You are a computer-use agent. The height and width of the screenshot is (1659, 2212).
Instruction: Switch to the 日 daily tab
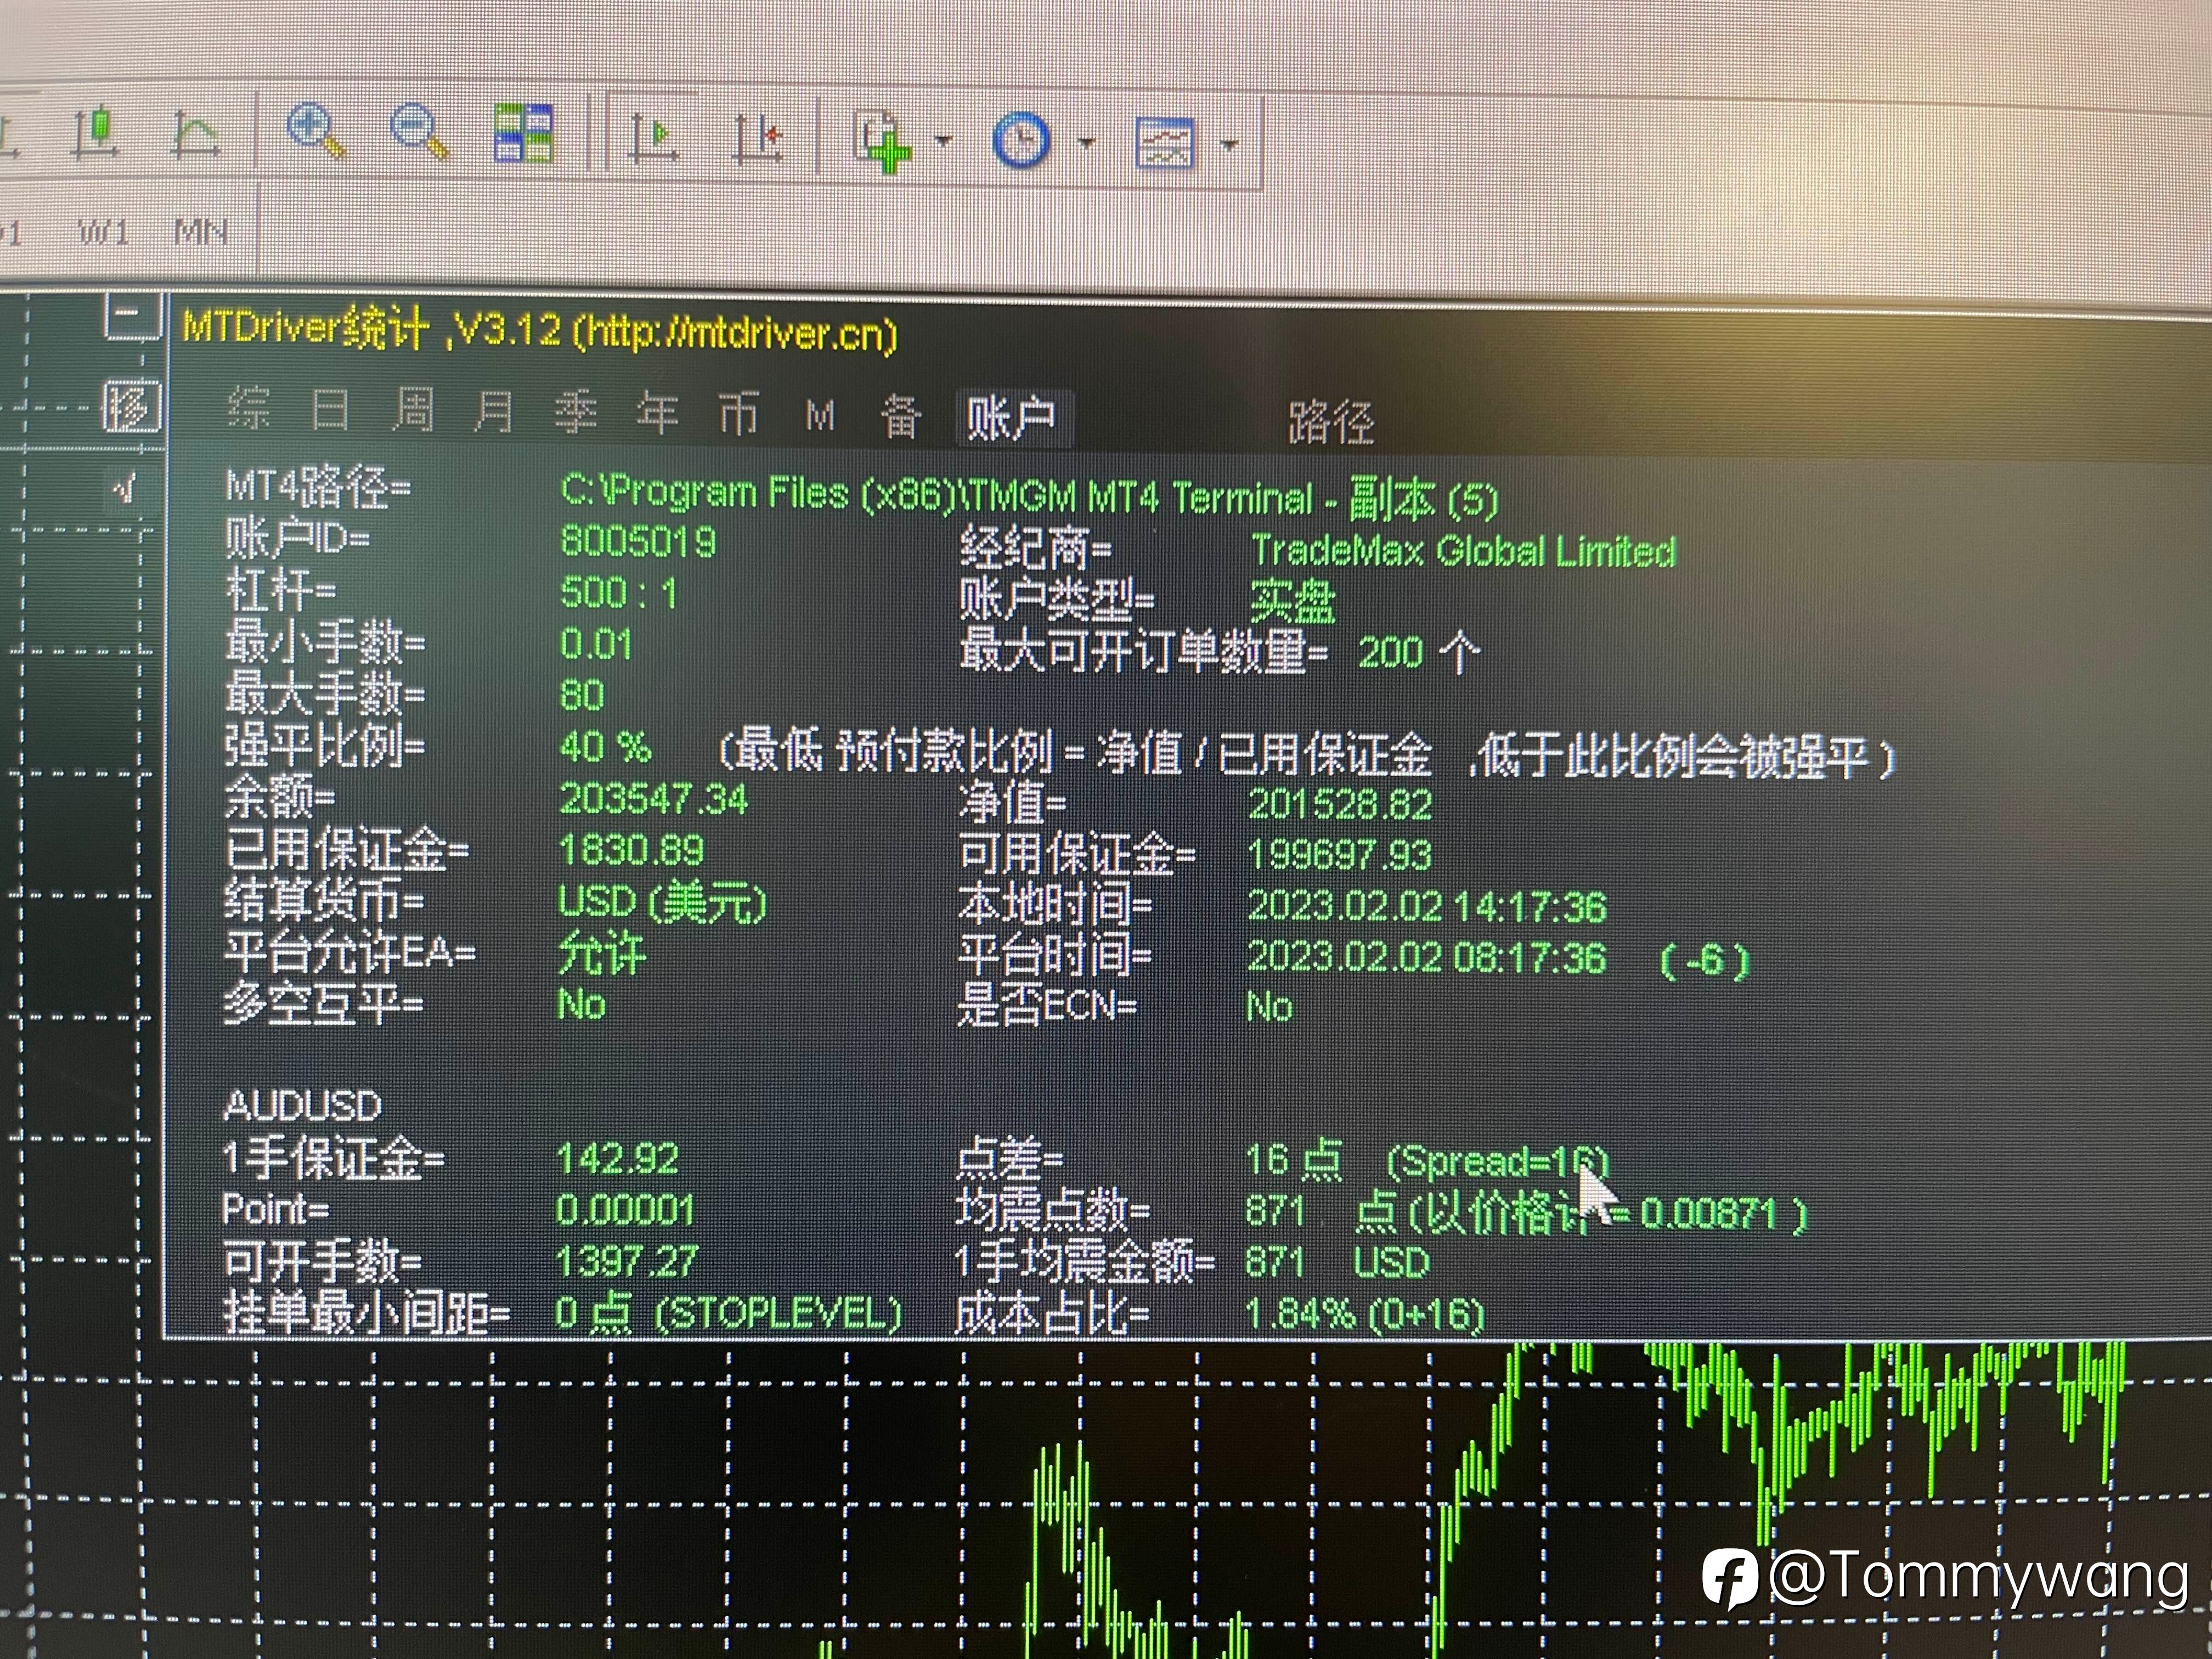pyautogui.click(x=330, y=410)
